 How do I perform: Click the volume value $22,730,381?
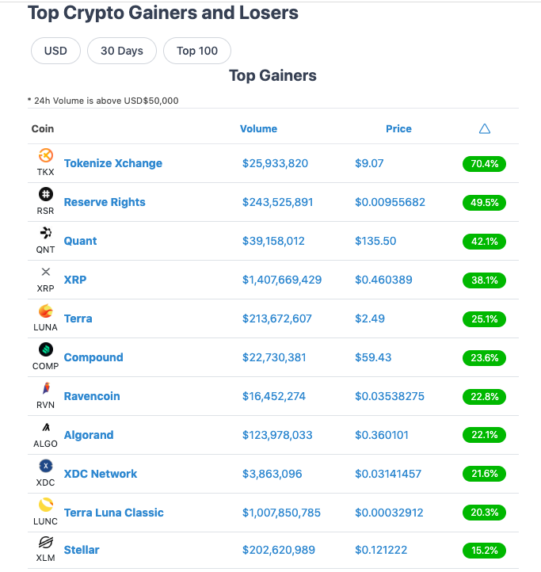274,357
